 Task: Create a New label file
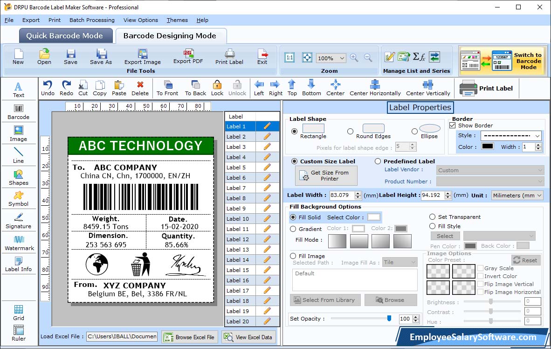[x=18, y=56]
